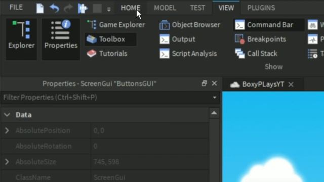Screen dimensions: 324x182
Task: Select the VIEW ribbon tab
Action: (226, 8)
